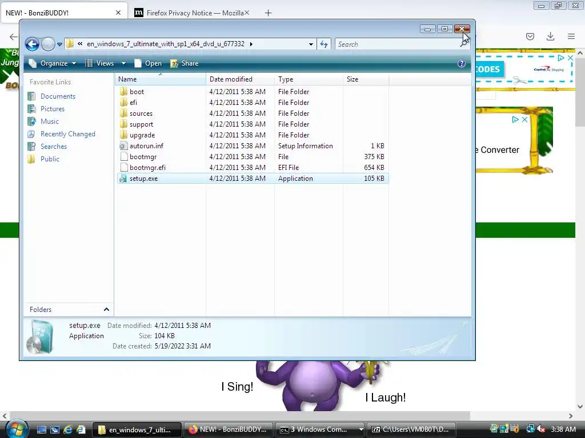Select the setup.exe application icon

tap(123, 179)
